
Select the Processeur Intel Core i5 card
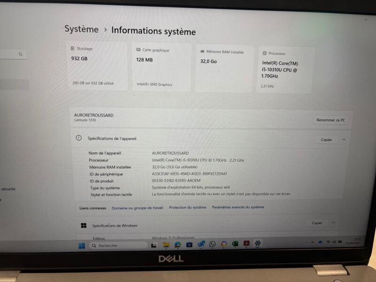point(285,70)
